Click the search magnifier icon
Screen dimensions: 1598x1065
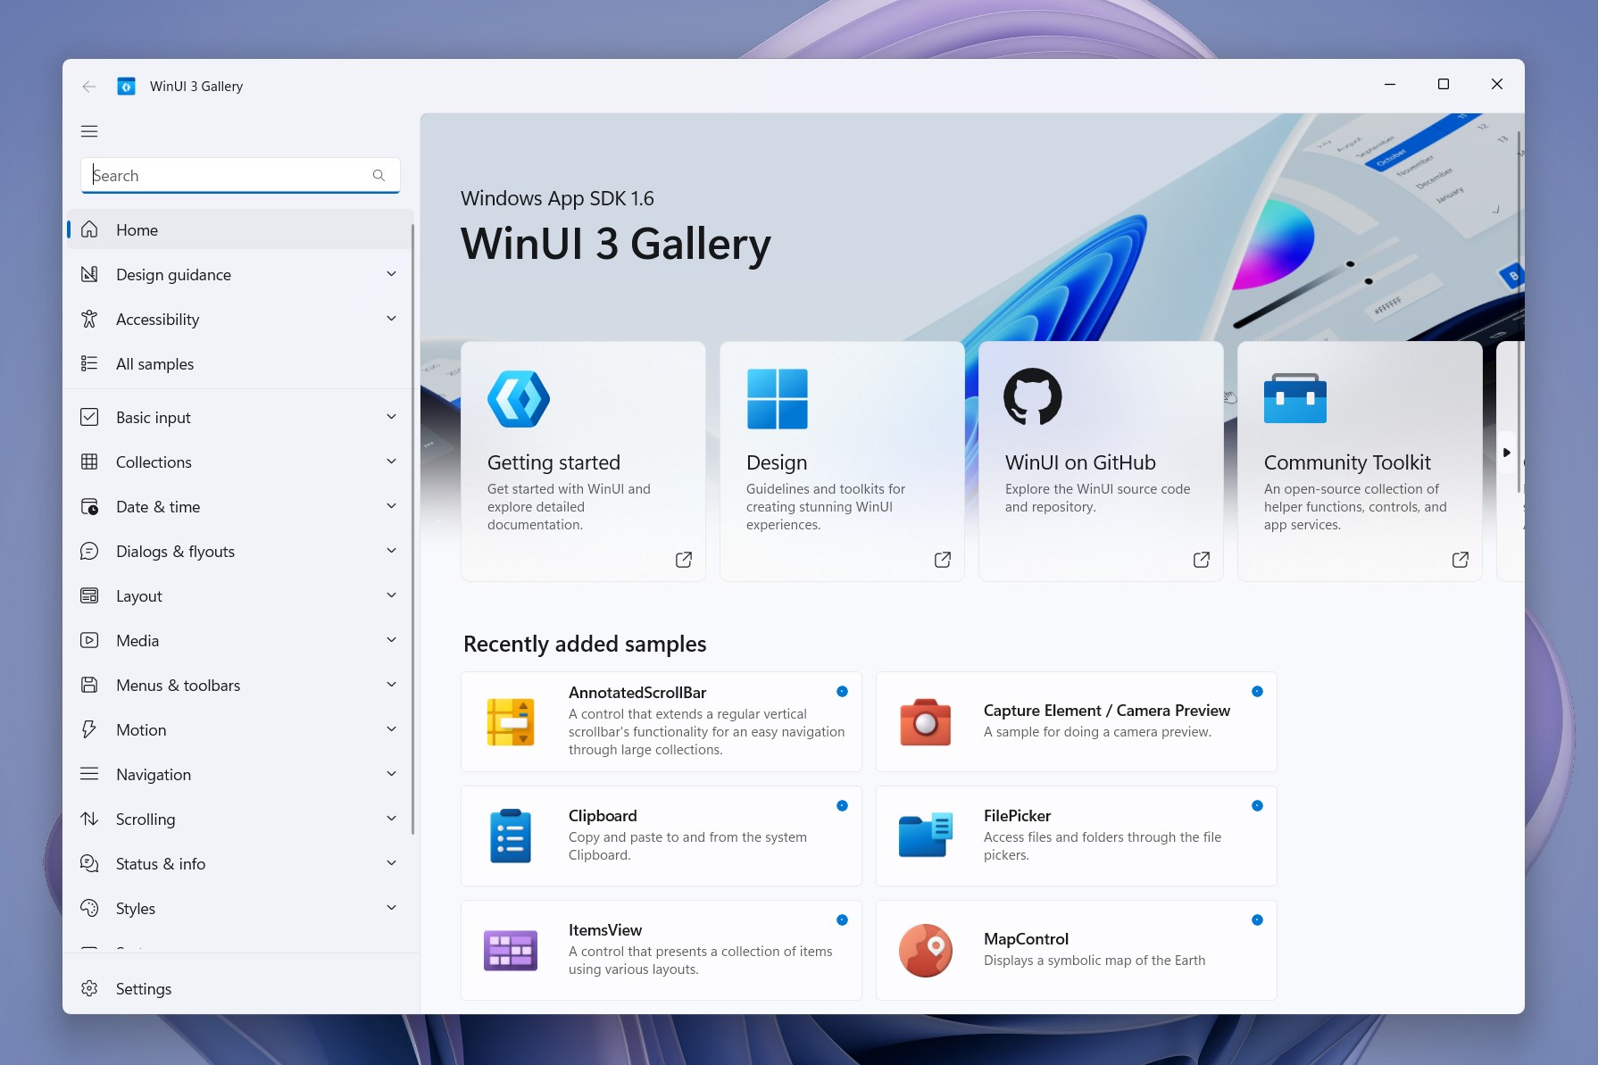[379, 175]
